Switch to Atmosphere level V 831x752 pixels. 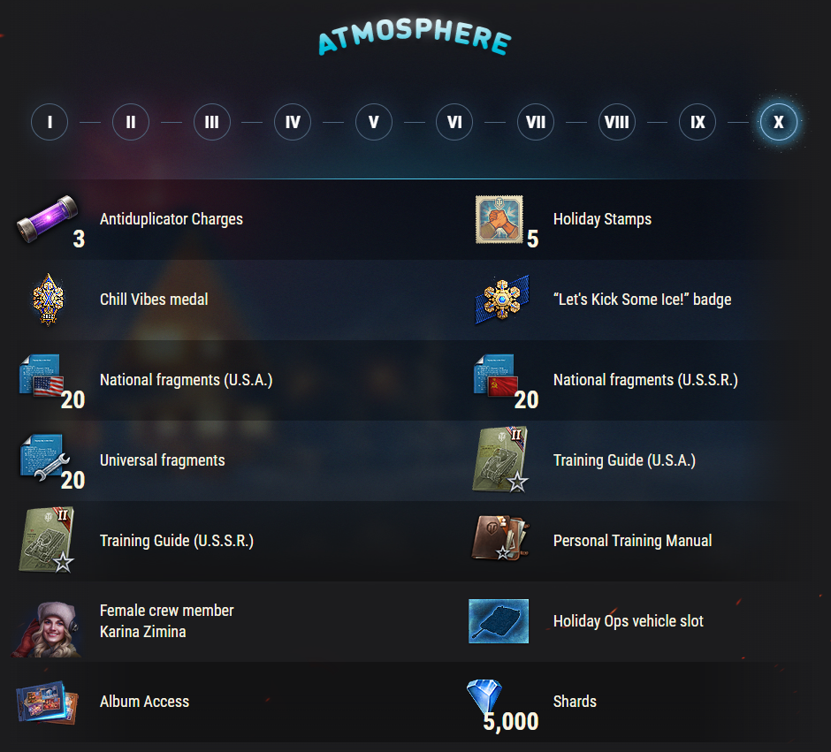click(x=374, y=122)
